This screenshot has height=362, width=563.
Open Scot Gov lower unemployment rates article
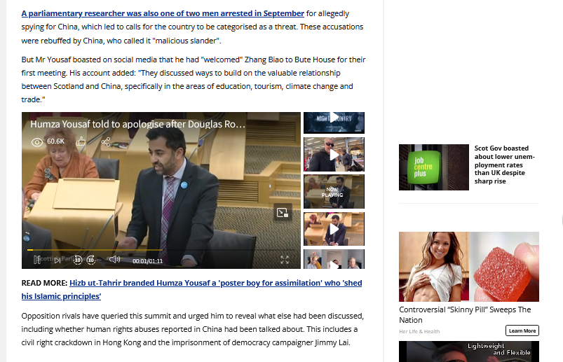click(x=505, y=165)
